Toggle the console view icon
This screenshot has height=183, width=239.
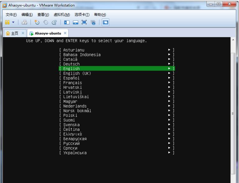pos(105,22)
